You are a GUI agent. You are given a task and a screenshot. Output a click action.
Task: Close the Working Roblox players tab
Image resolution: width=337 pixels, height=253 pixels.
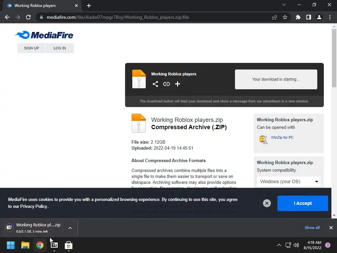pos(76,6)
